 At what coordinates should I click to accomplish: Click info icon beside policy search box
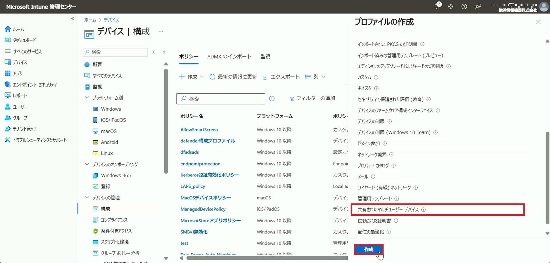tap(272, 99)
